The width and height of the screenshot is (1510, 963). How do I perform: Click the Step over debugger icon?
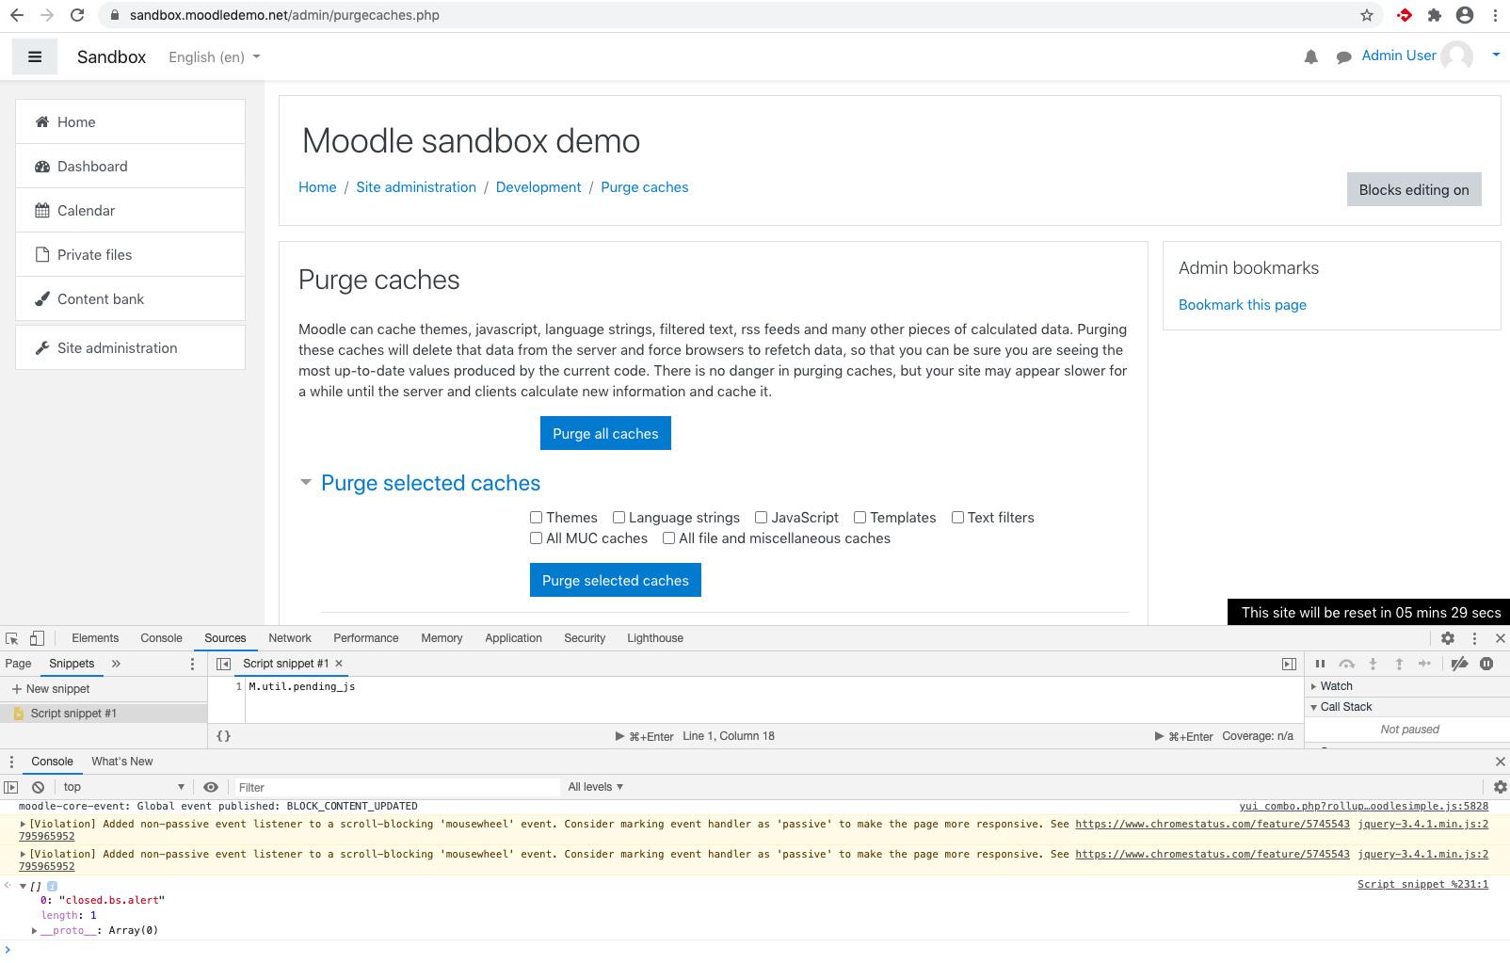tap(1347, 664)
